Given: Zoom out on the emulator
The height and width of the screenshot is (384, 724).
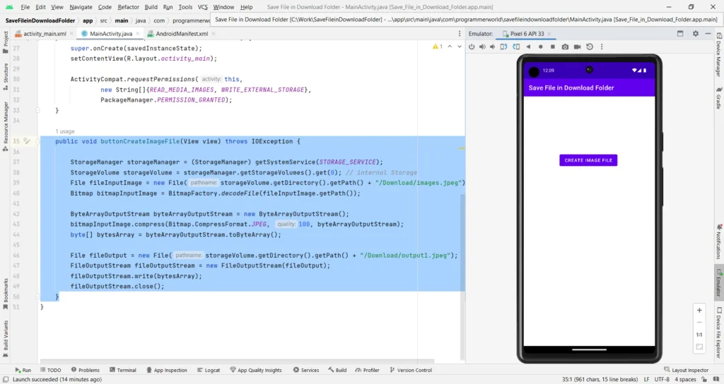Looking at the screenshot, I should point(699,322).
